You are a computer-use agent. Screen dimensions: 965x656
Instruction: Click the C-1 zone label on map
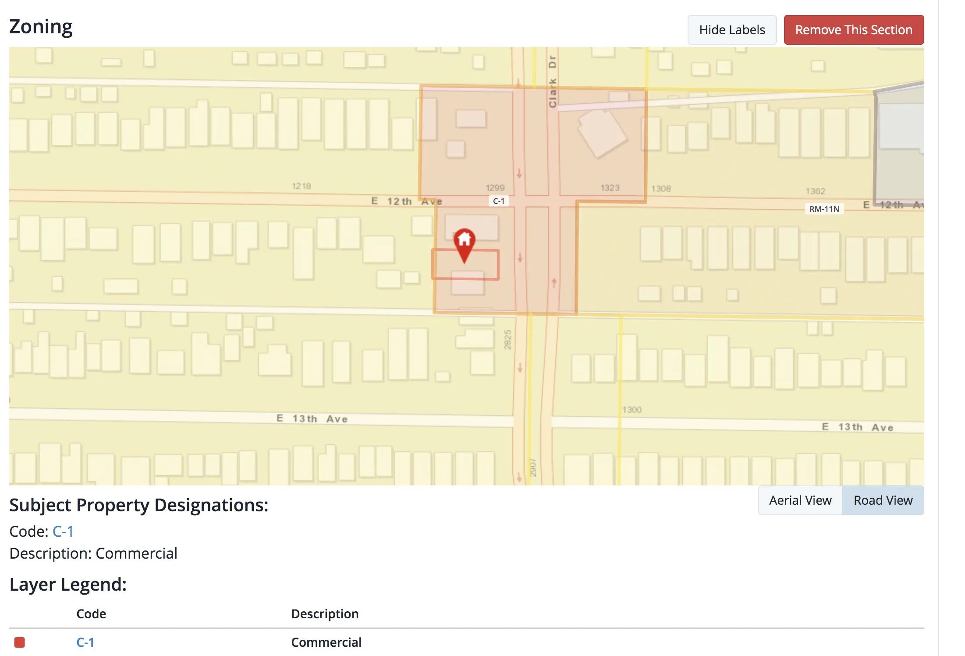point(498,201)
